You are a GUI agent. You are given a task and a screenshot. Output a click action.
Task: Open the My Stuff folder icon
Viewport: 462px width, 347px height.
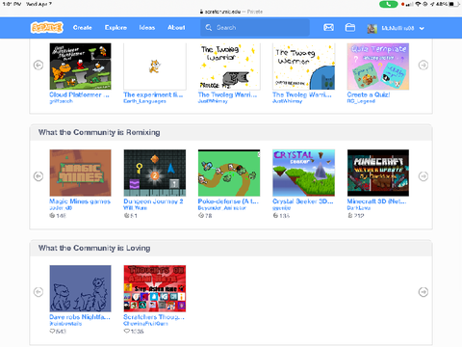coord(350,27)
